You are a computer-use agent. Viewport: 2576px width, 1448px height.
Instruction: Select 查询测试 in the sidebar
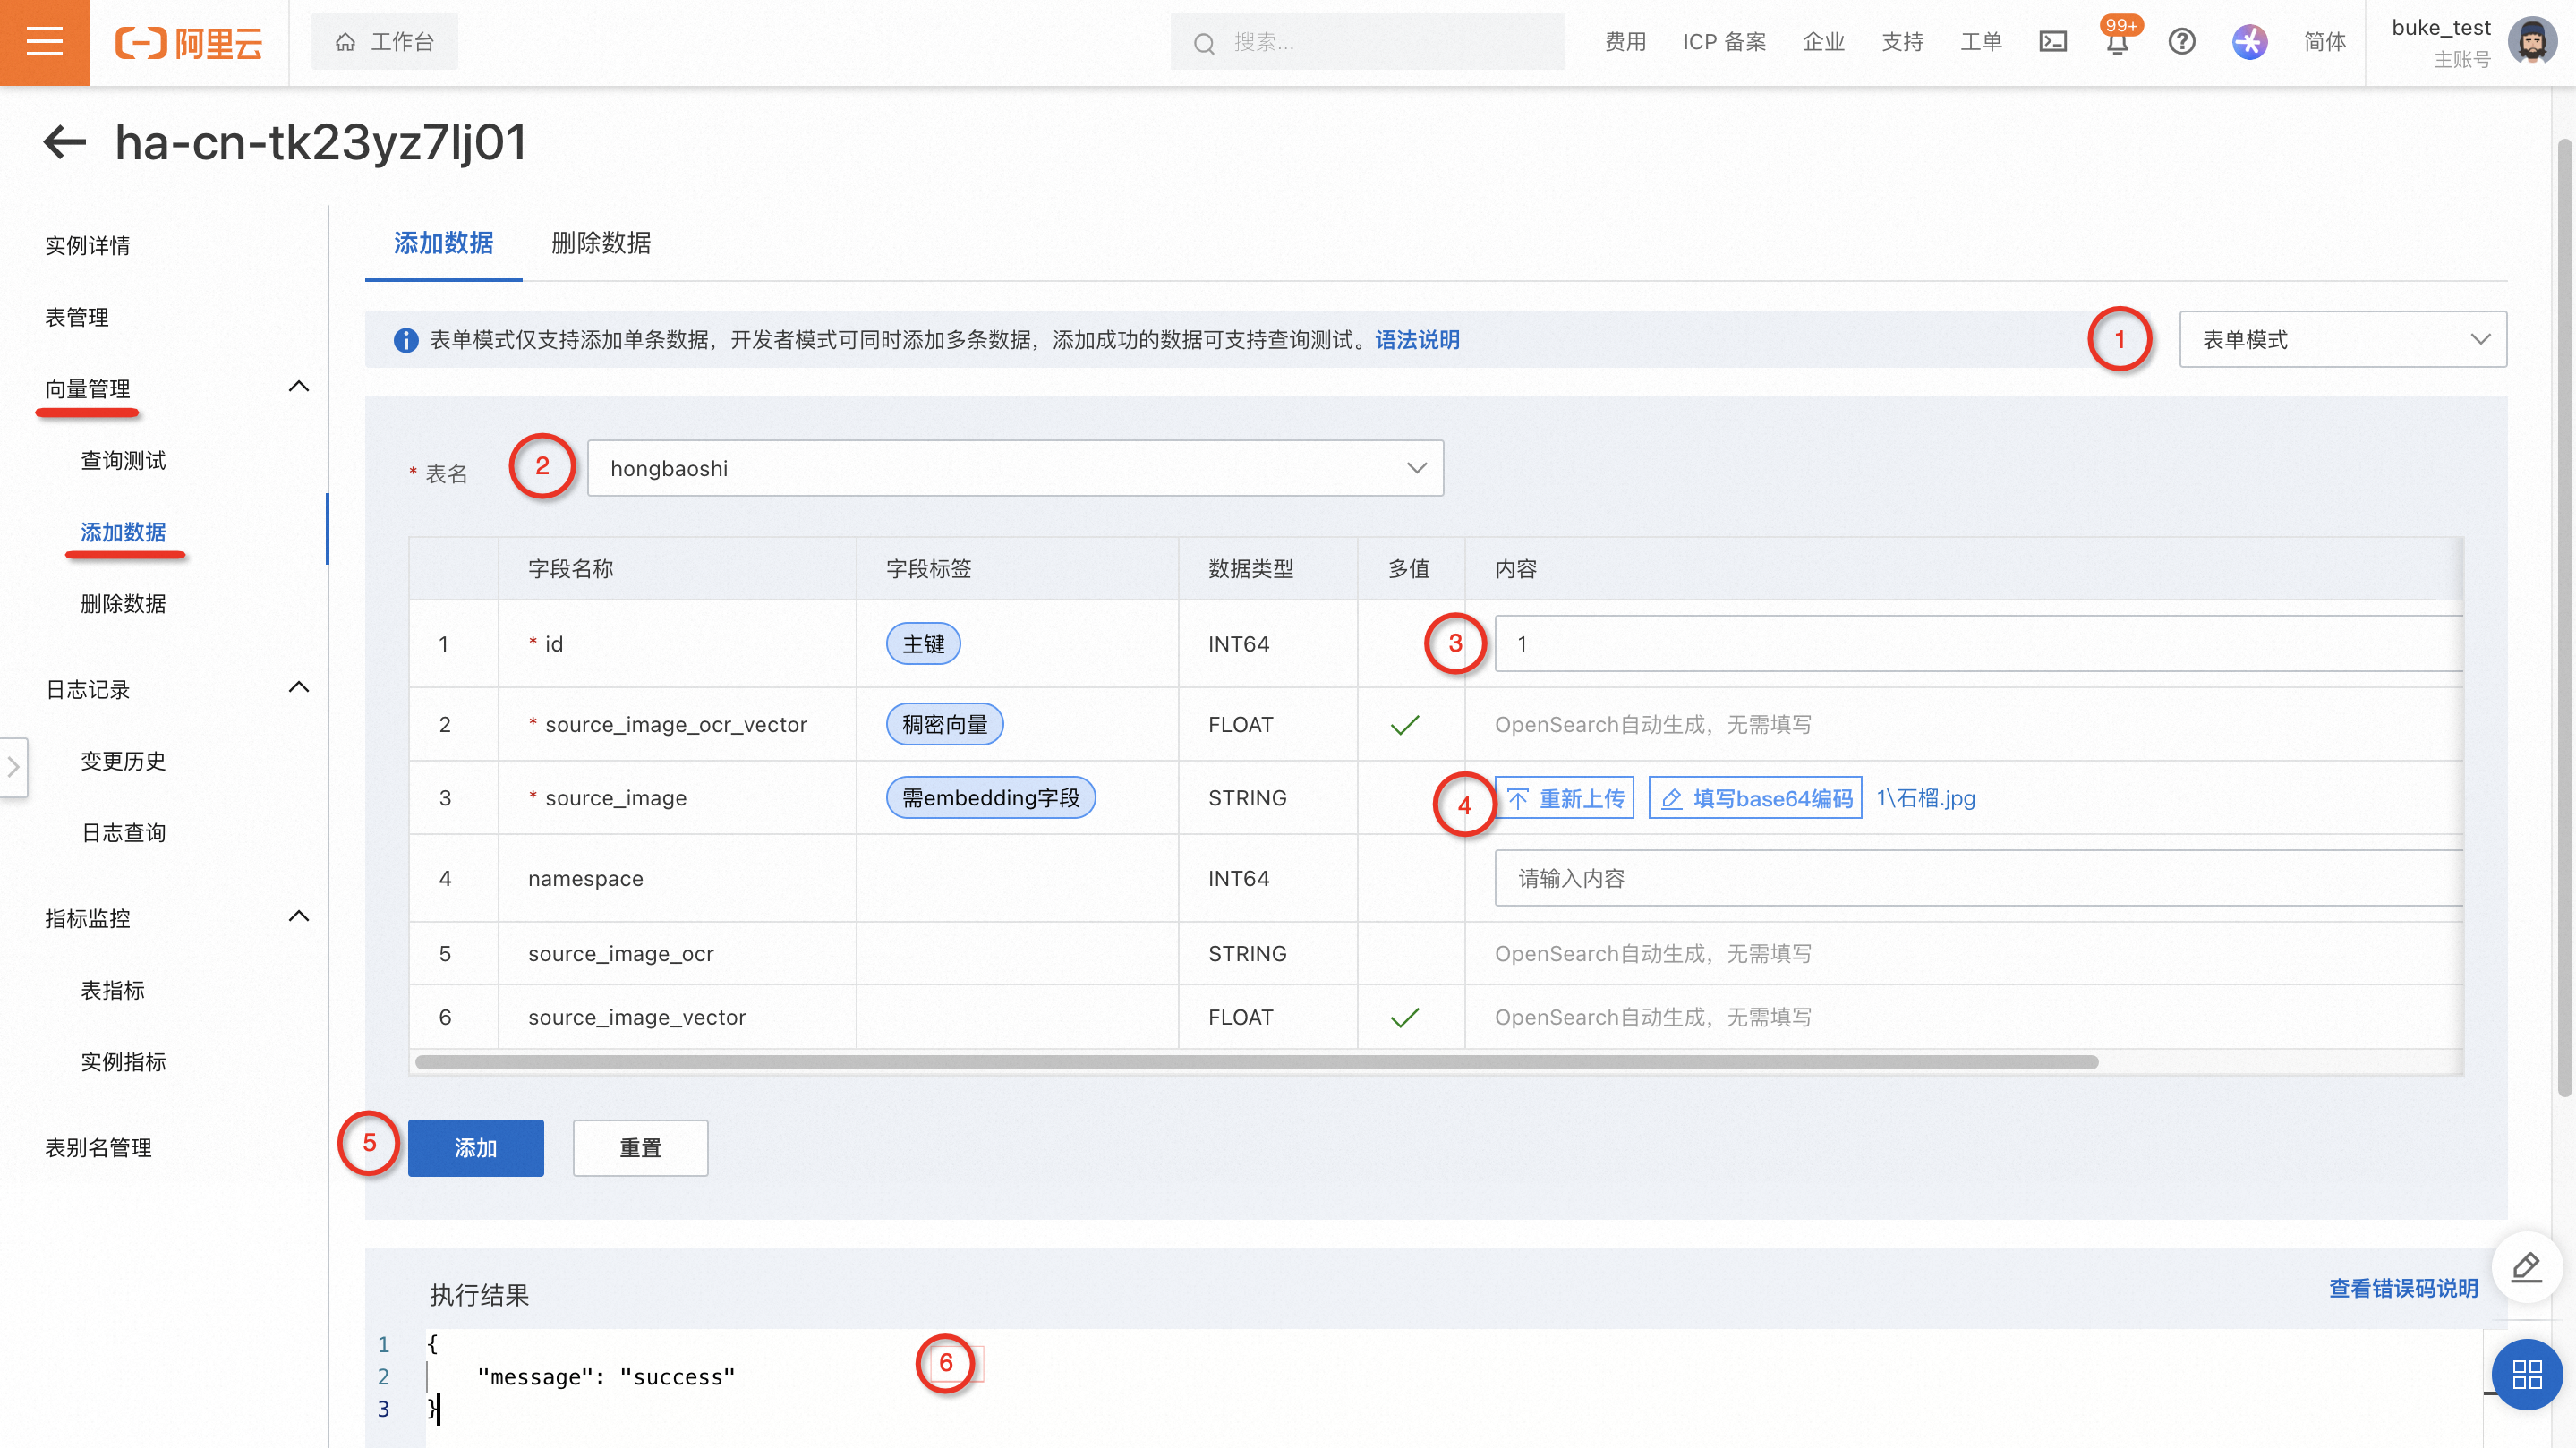[x=123, y=460]
